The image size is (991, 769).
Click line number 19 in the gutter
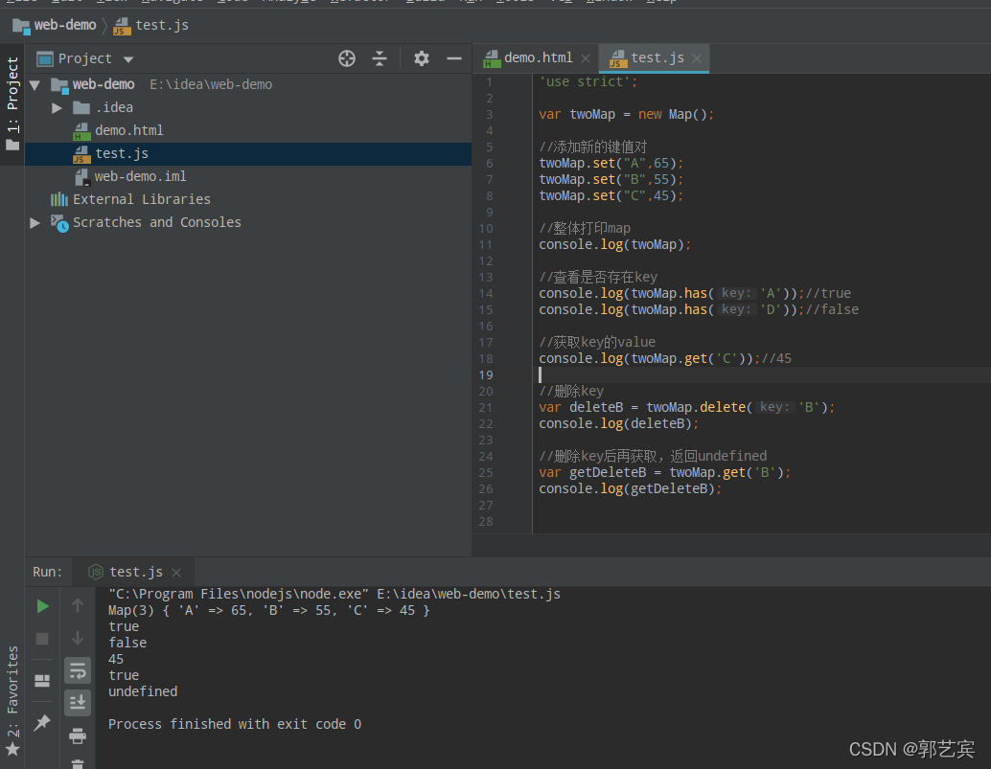[x=485, y=375]
